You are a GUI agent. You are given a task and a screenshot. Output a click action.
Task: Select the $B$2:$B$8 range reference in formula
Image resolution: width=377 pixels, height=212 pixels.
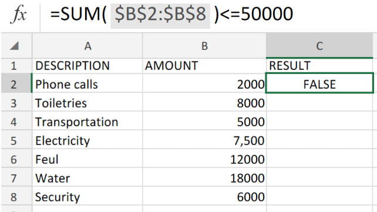click(160, 14)
